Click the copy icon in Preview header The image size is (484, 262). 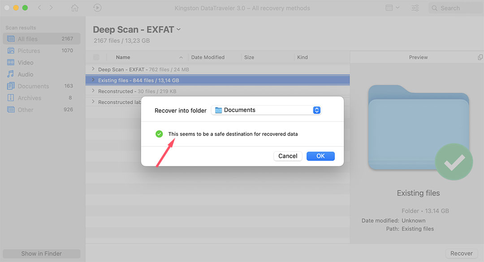click(480, 57)
